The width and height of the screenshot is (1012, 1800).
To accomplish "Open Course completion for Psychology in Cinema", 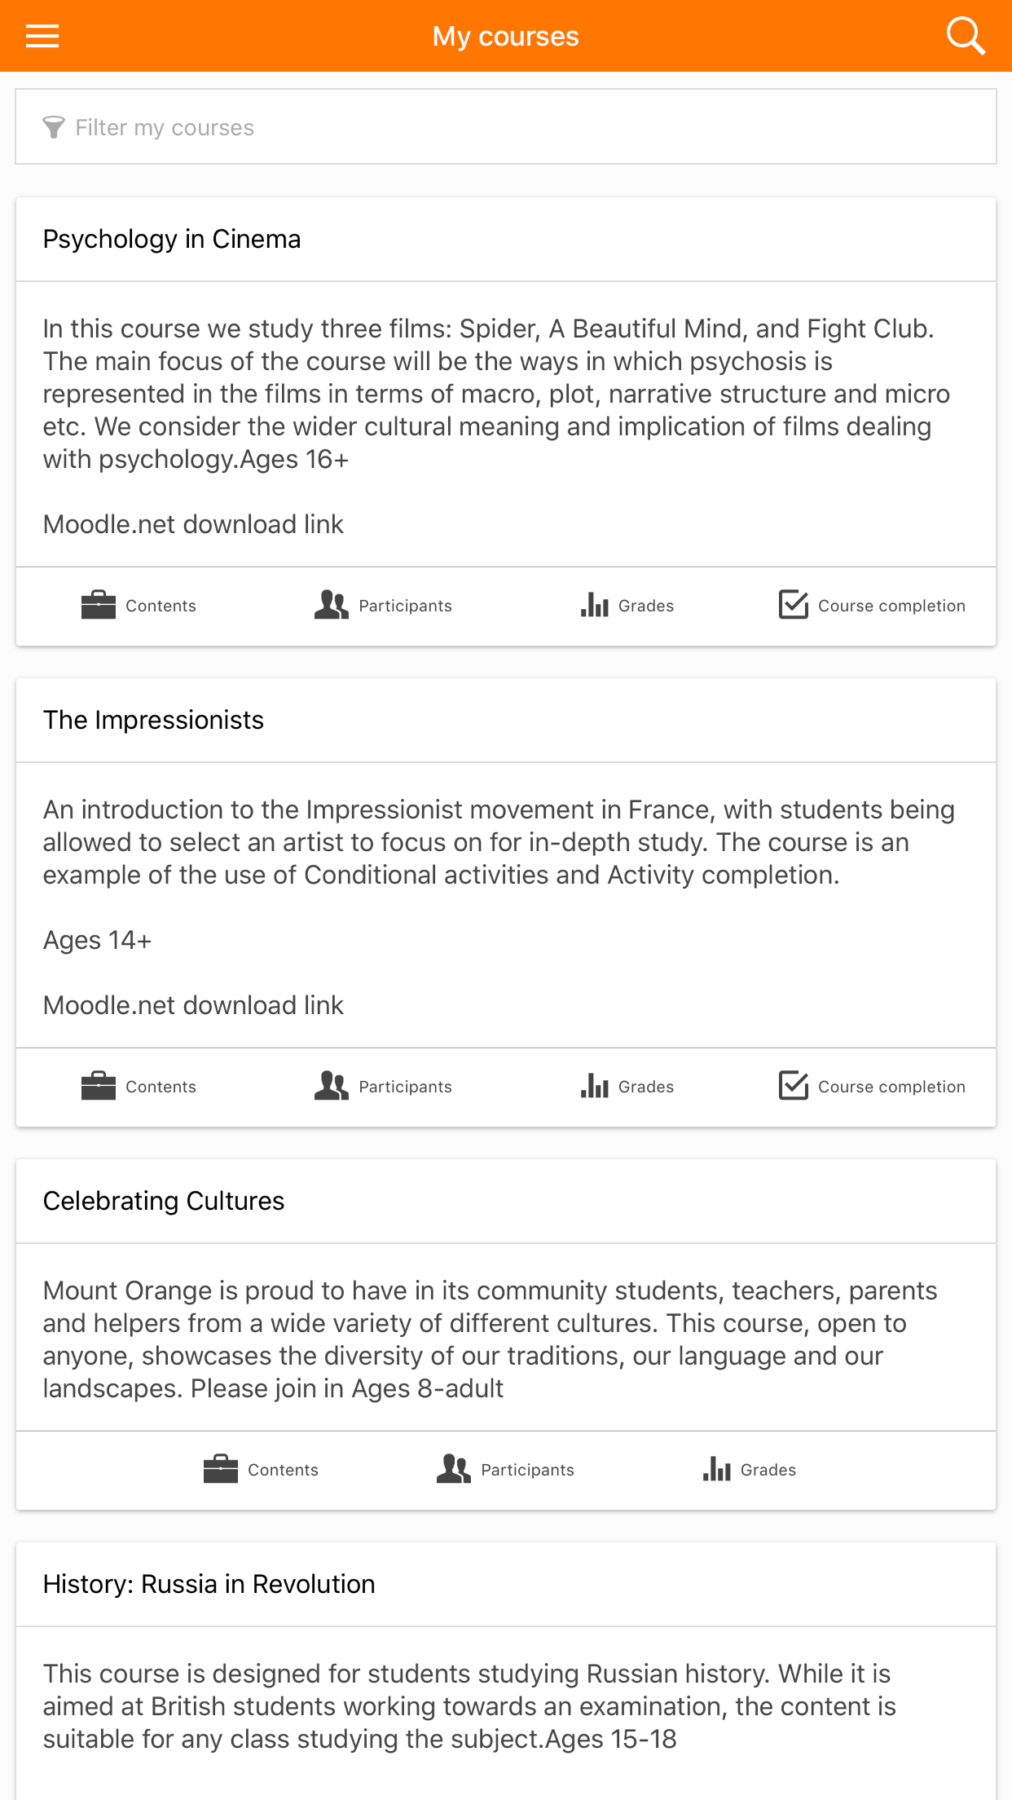I will (x=872, y=606).
